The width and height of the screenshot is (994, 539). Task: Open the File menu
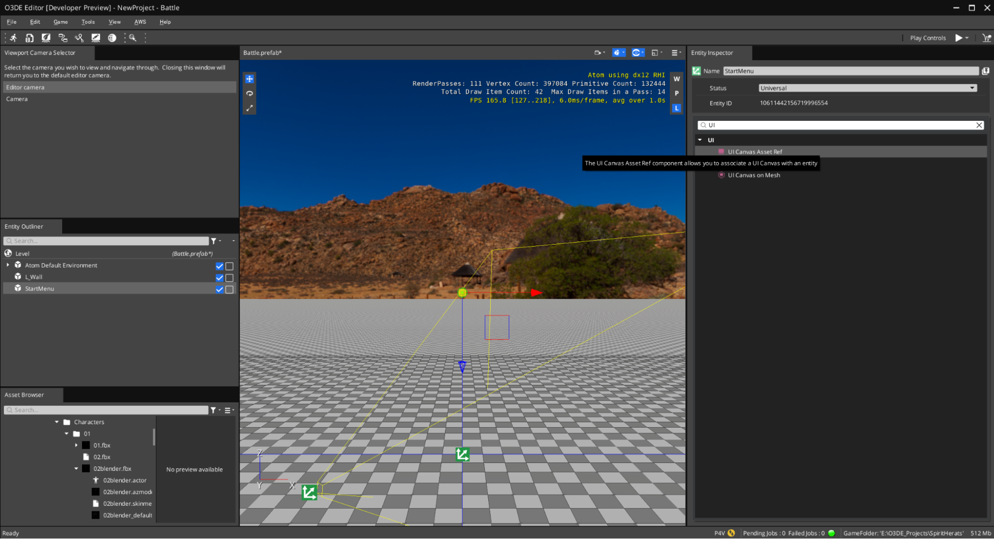point(11,22)
